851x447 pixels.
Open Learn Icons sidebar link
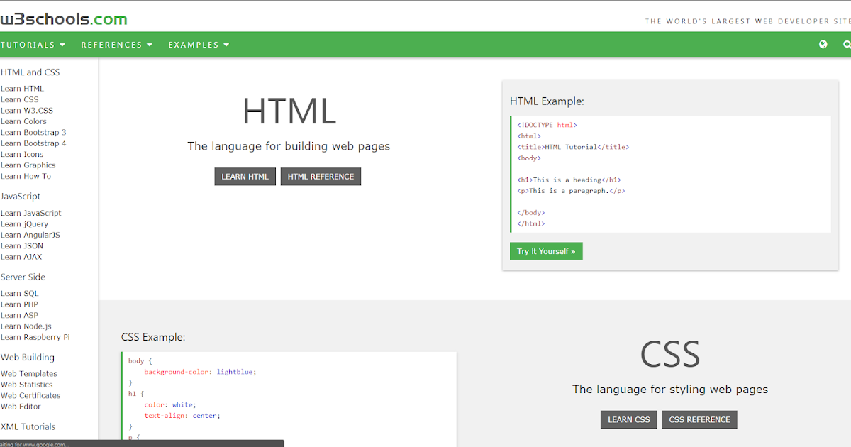coord(22,154)
